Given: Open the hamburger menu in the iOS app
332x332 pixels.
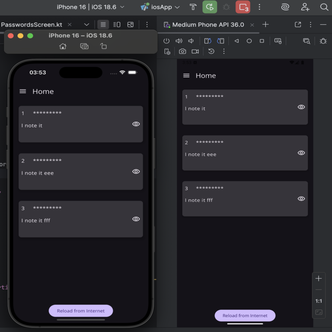Looking at the screenshot, I should (23, 91).
